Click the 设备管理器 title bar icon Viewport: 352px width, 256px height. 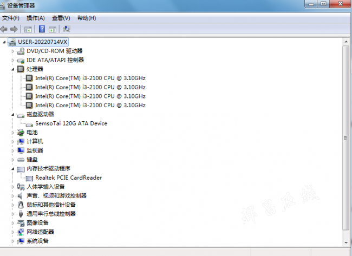pyautogui.click(x=2, y=6)
